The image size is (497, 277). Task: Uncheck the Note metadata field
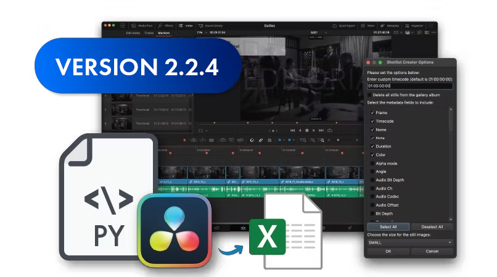(x=372, y=138)
